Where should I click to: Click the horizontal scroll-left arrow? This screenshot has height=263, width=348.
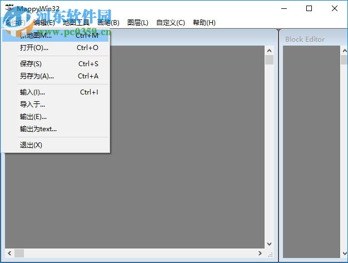pyautogui.click(x=9, y=253)
